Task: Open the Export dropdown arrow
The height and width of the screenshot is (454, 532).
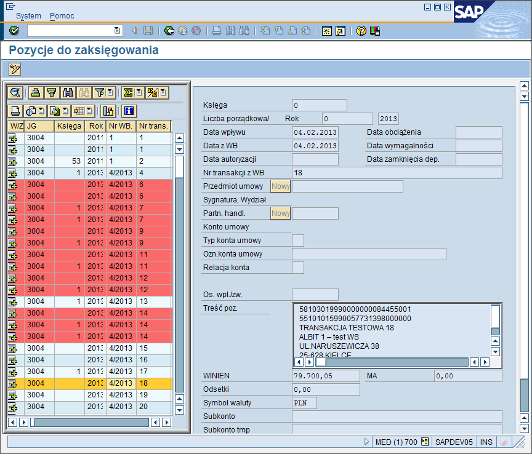Action: (65, 111)
